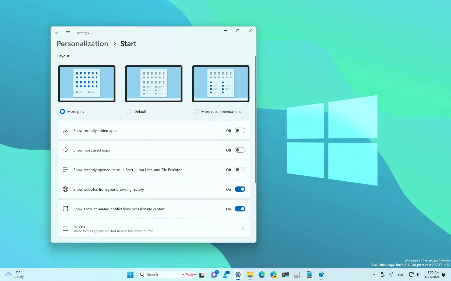This screenshot has height=281, width=451.
Task: Click the Folders row label text
Action: (x=79, y=226)
